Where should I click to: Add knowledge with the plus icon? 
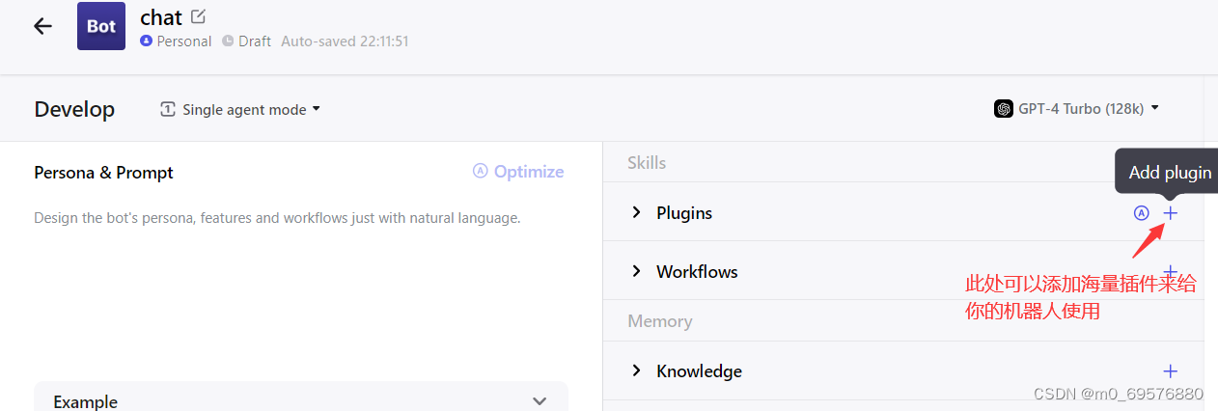pyautogui.click(x=1171, y=370)
